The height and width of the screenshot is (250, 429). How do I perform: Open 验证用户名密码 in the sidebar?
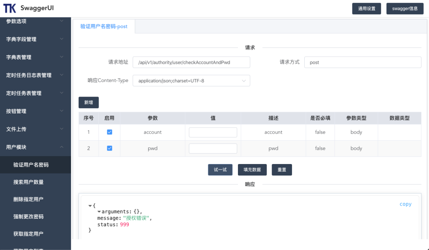coord(35,164)
